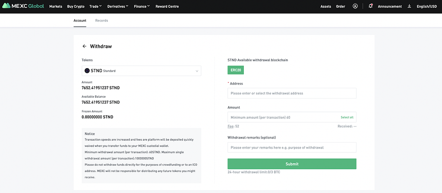This screenshot has height=193, width=442.
Task: Open notifications bell icon
Action: pos(371,6)
